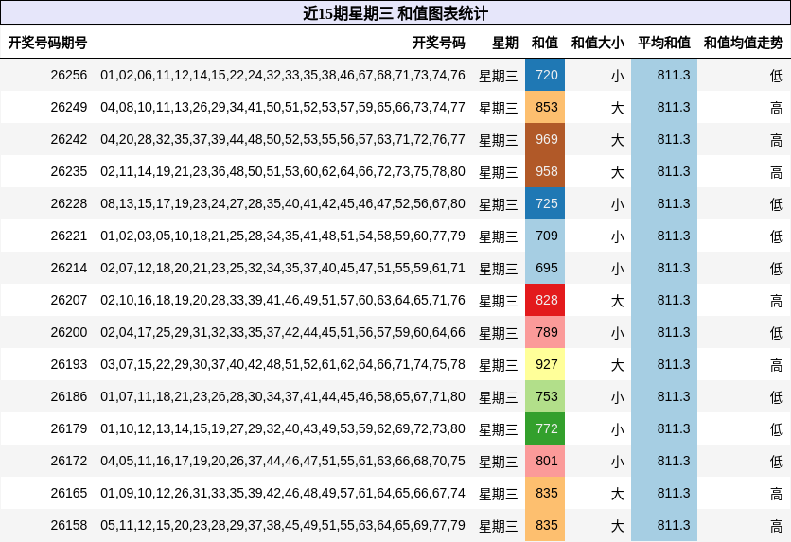Click the title 近15期星期三 和值图表统计
791x542 pixels.
[395, 13]
